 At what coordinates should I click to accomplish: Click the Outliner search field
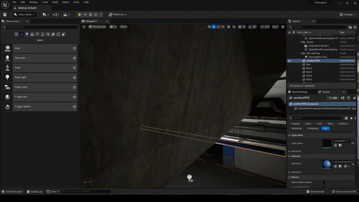click(317, 27)
